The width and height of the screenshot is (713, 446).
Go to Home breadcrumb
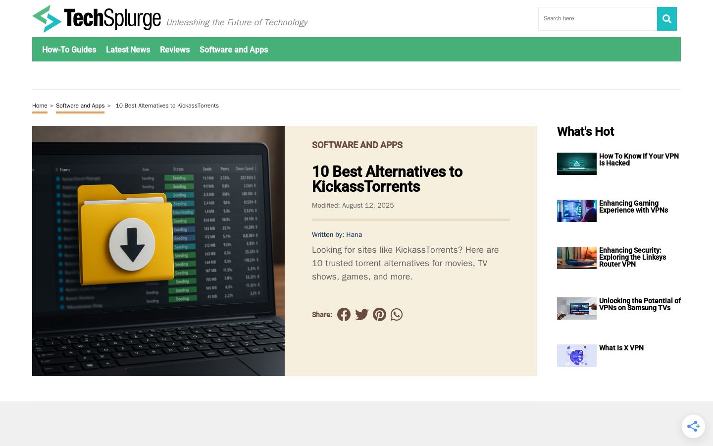[40, 106]
